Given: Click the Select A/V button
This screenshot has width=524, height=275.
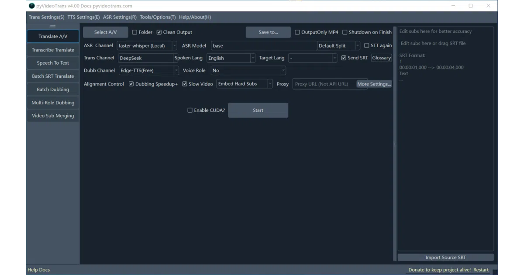Looking at the screenshot, I should coord(106,32).
